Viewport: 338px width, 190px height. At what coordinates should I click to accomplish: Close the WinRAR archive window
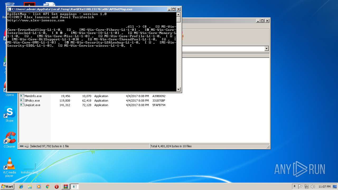click(267, 21)
